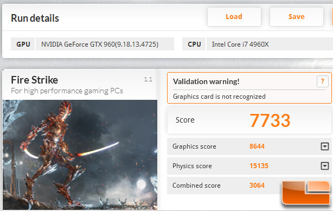This screenshot has width=333, height=211.
Task: Click the Graphics score row label
Action: click(x=194, y=146)
